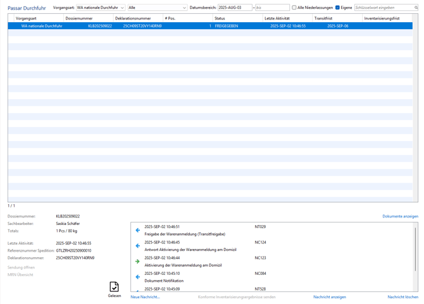This screenshot has height=304, width=424.
Task: Uncheck the Eigene checkbox
Action: [337, 8]
